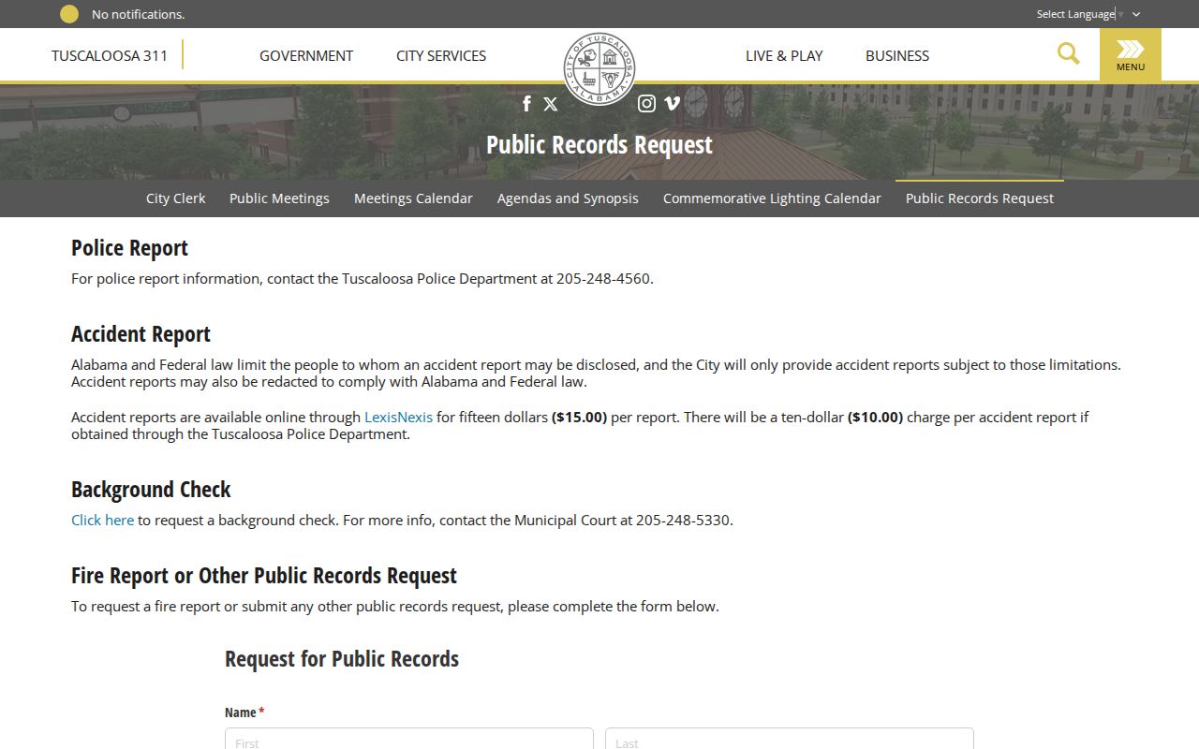The height and width of the screenshot is (749, 1199).
Task: Follow the LexisNexis link
Action: tap(398, 417)
